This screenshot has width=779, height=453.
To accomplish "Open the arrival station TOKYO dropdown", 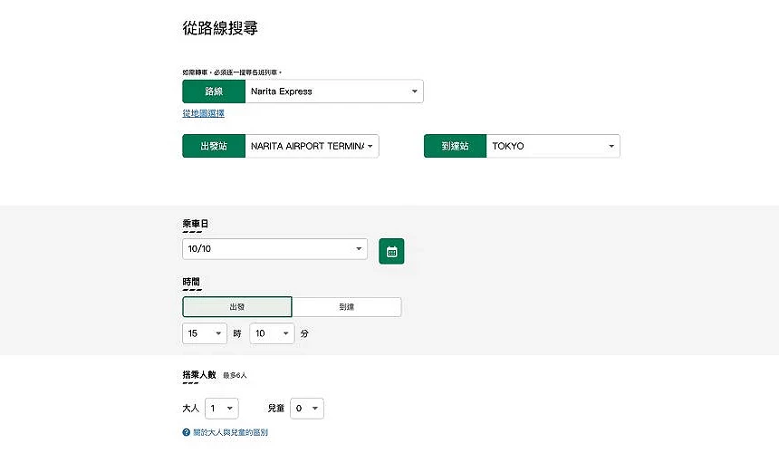I will [x=553, y=146].
